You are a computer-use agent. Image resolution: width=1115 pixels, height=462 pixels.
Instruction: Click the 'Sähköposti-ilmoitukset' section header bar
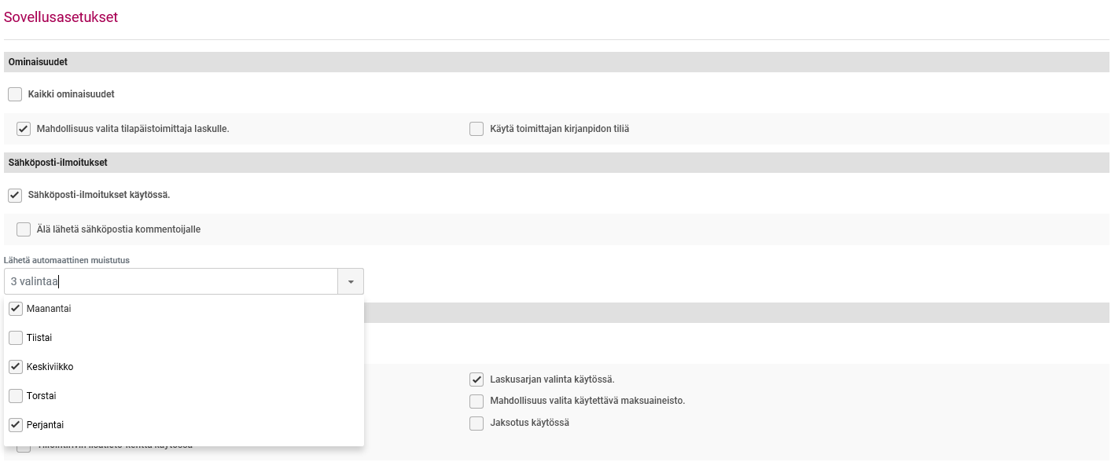pyautogui.click(x=58, y=163)
